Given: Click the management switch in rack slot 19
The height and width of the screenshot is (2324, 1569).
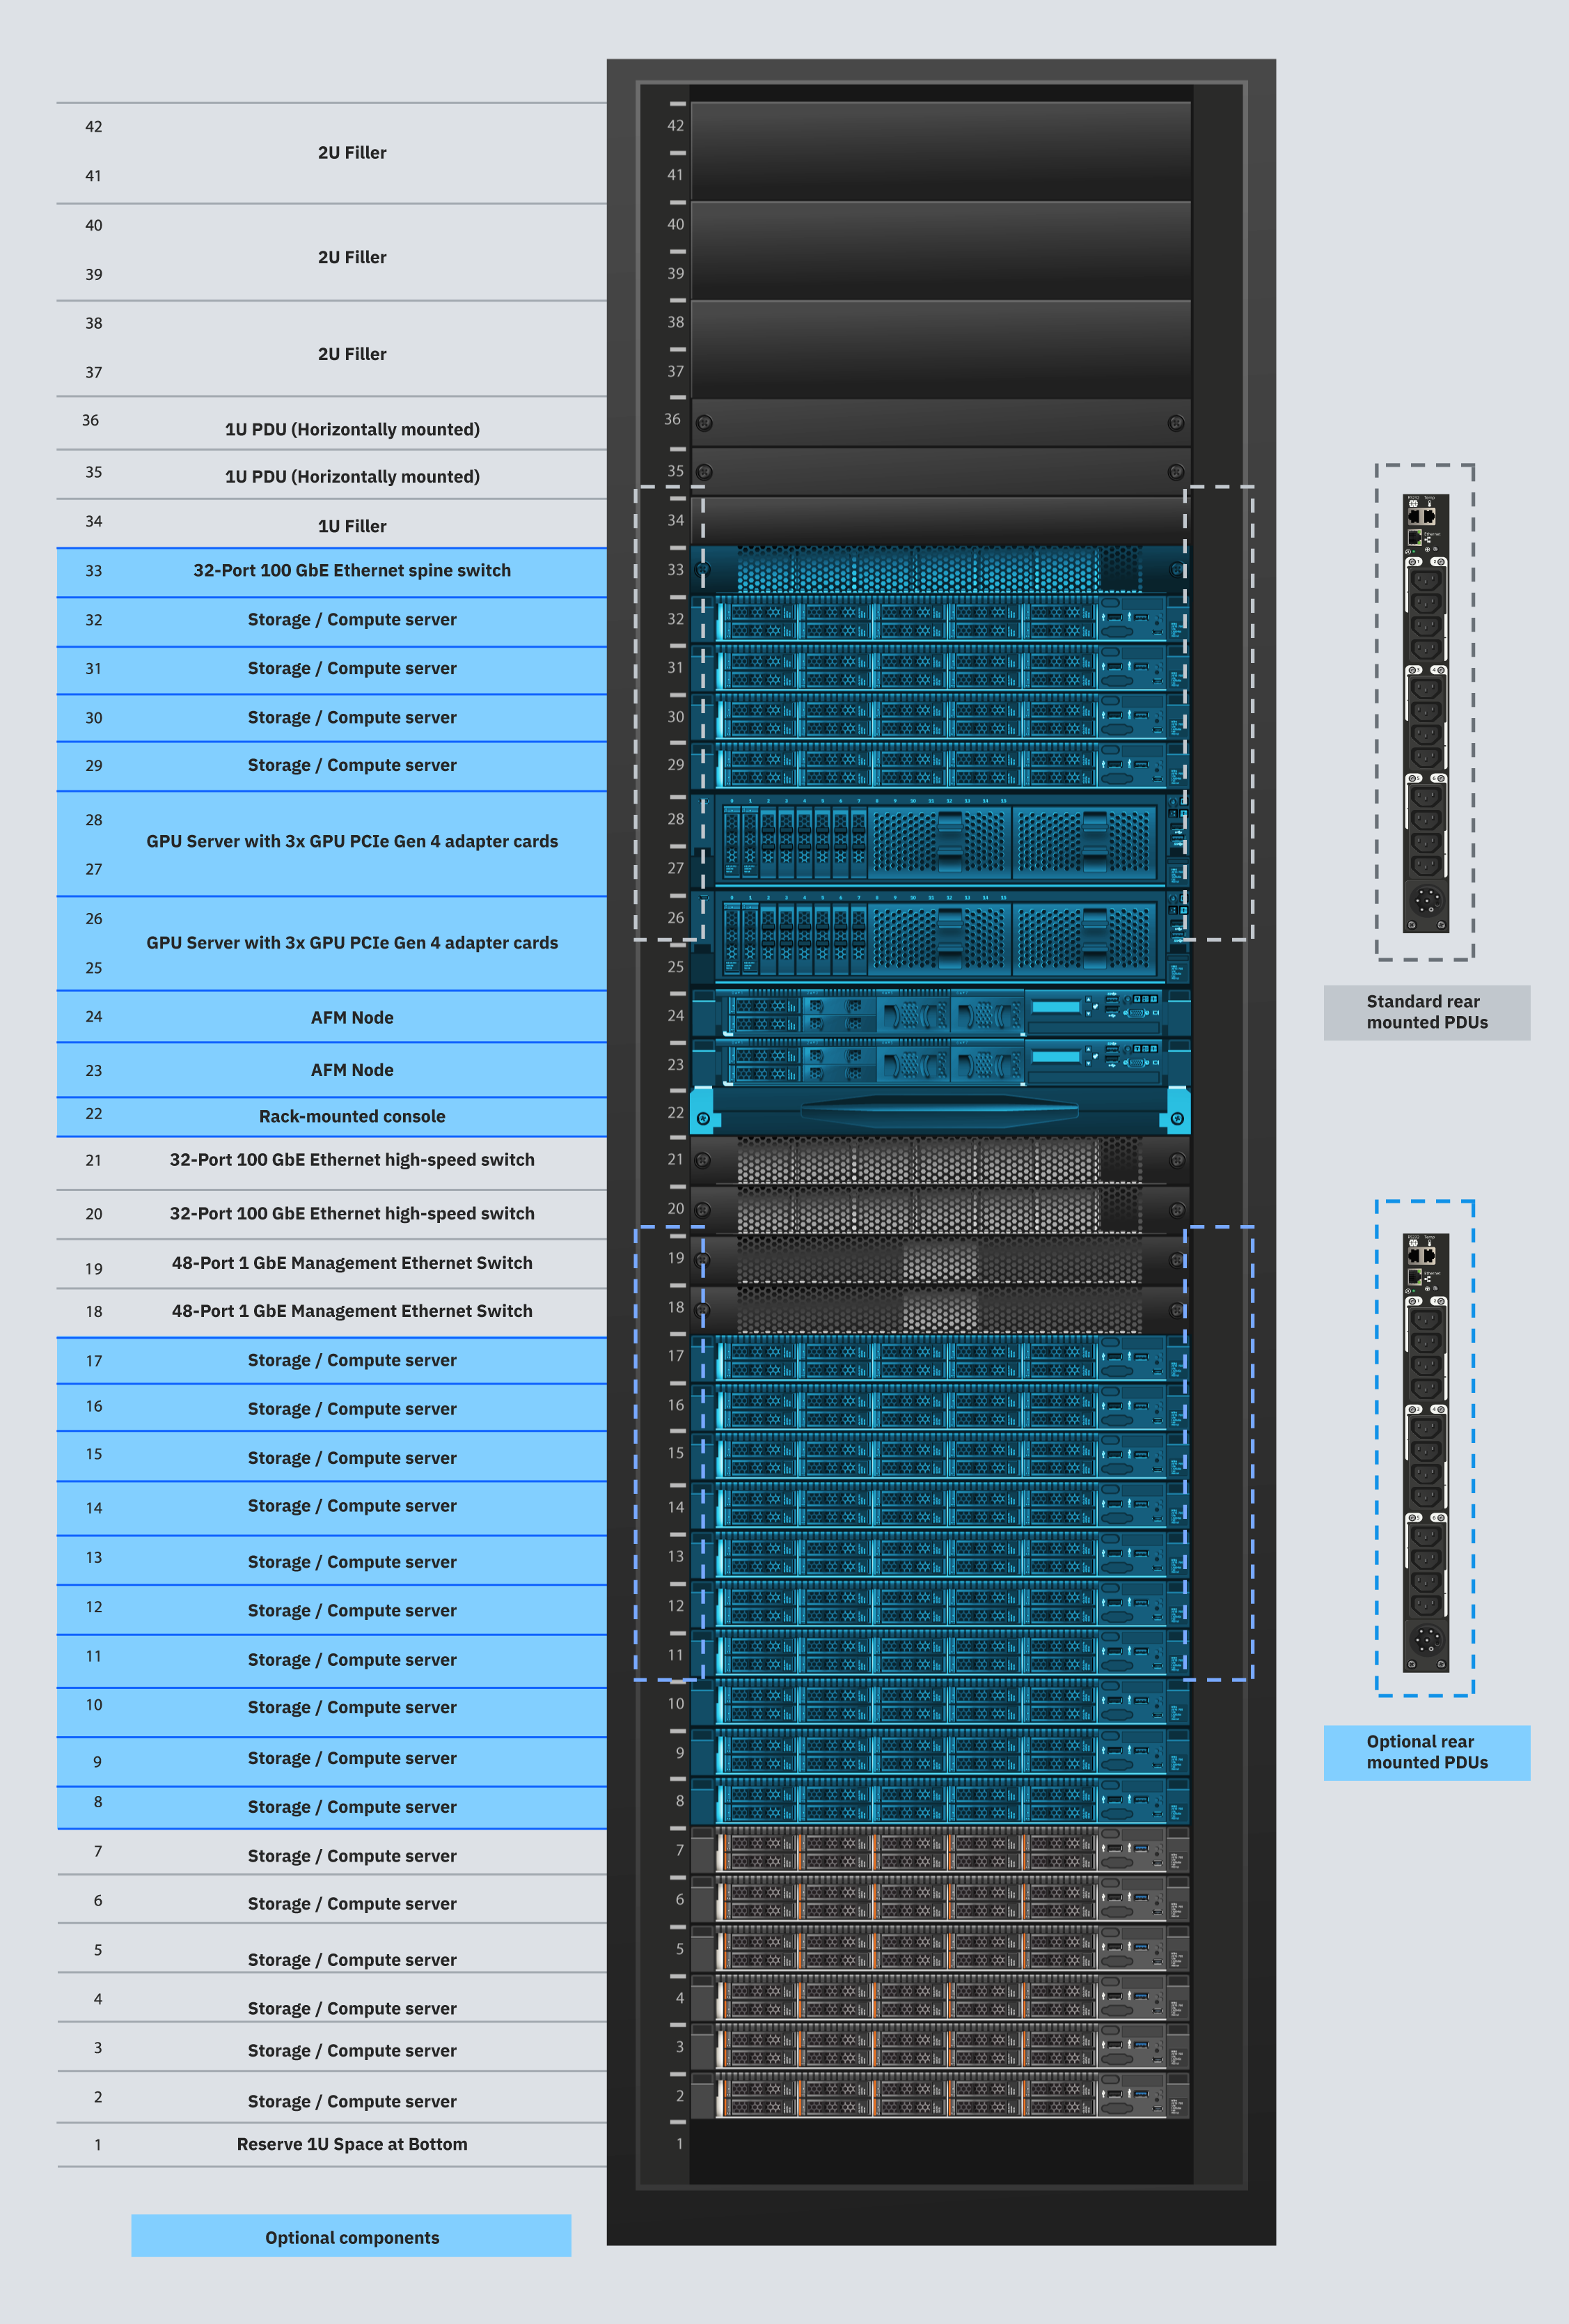Looking at the screenshot, I should click(x=940, y=1260).
